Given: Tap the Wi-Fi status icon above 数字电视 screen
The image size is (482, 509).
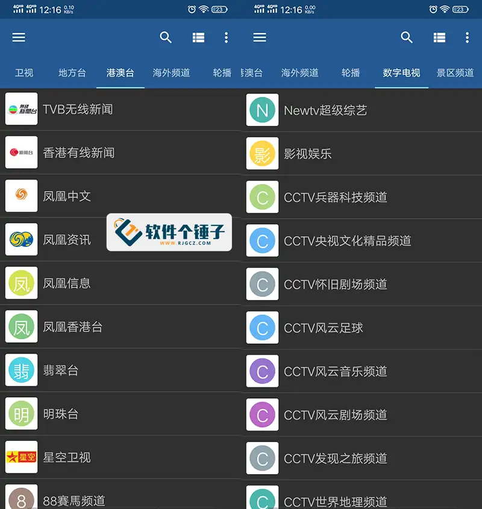Looking at the screenshot, I should tap(445, 10).
